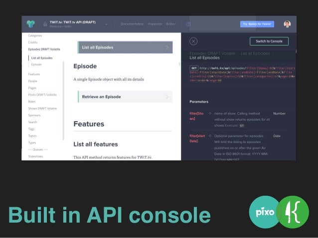Open Posts DRAFT/Volatile in sidebar

[42, 95]
